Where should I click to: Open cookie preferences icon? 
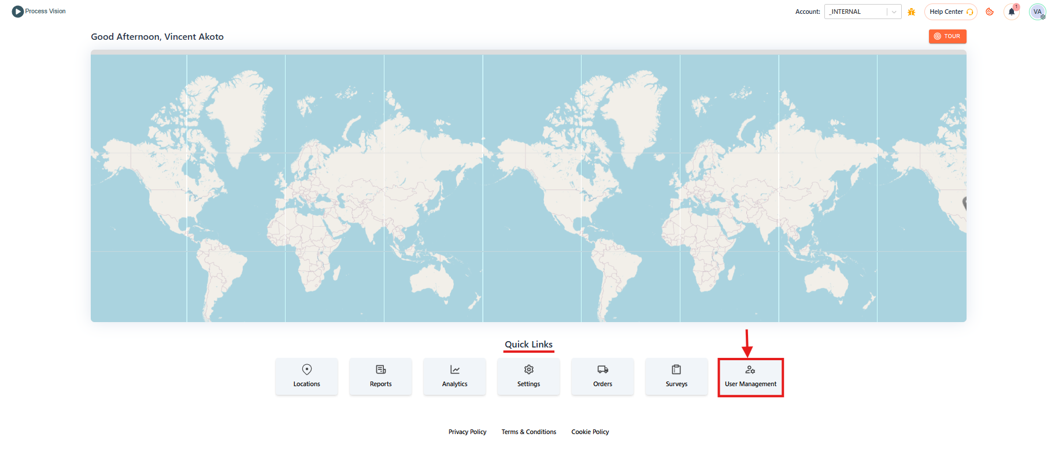coord(990,12)
